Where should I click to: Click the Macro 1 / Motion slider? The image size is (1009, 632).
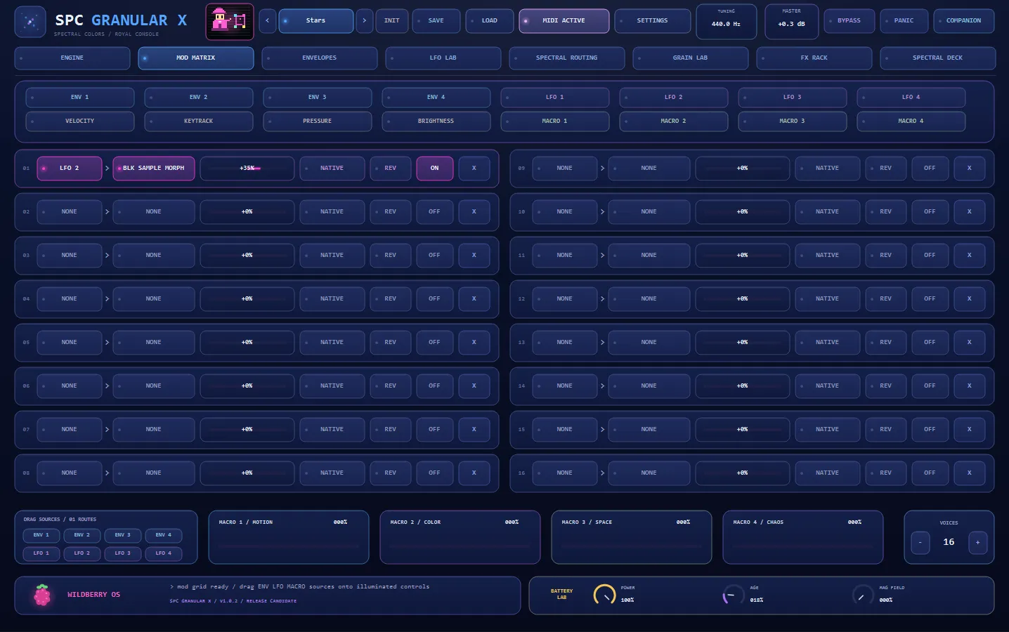click(x=289, y=545)
